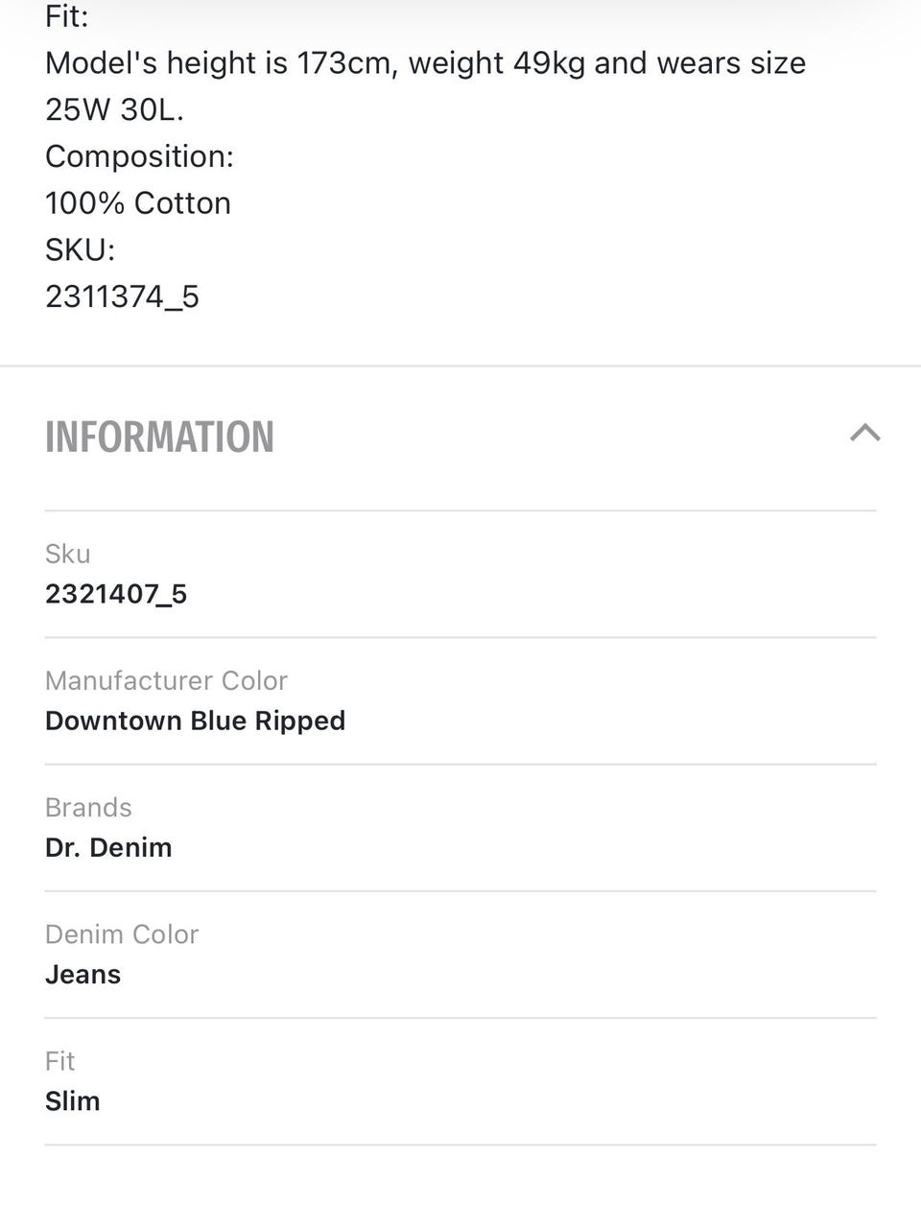
Task: Click the model height and weight text
Action: pos(425,63)
